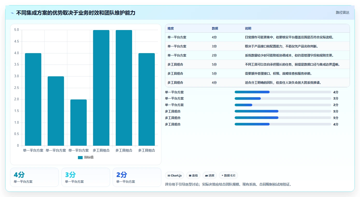
Task: Click the 维度 column header
Action: [171, 29]
